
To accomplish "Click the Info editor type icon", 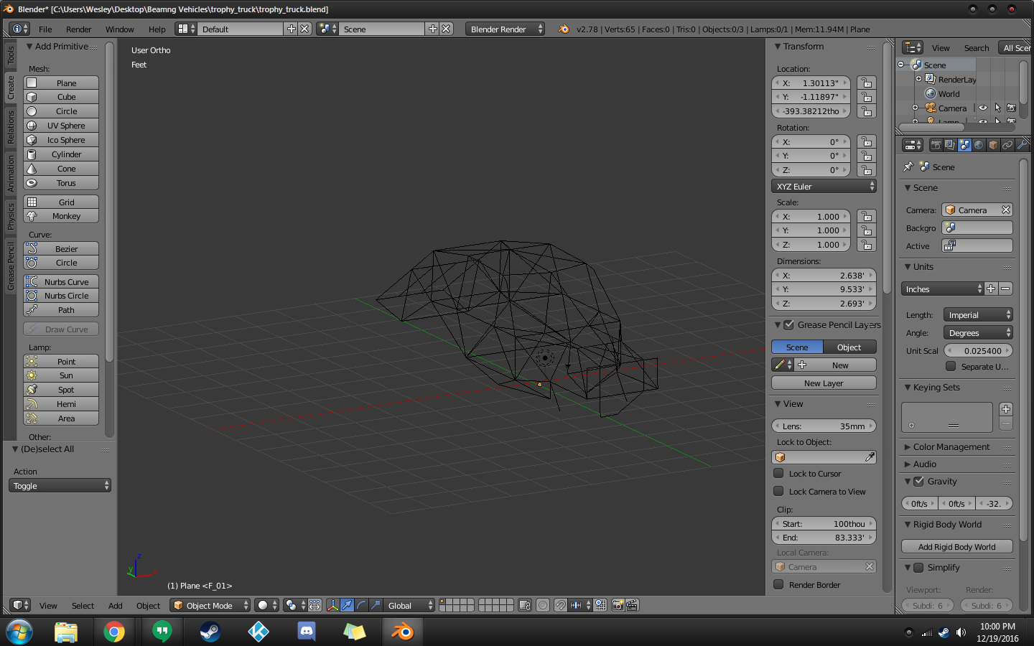I will point(20,29).
